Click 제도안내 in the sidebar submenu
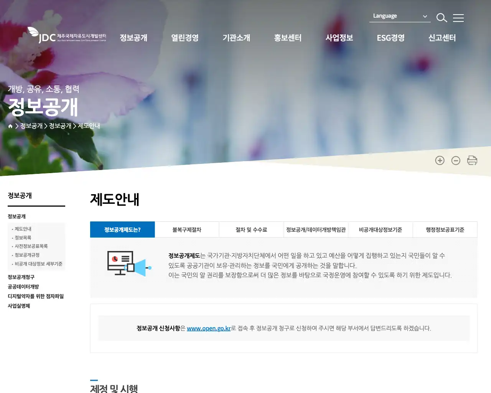 [x=23, y=229]
